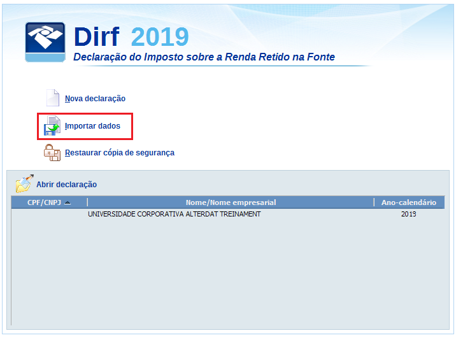Screen dimensions: 456x340
Task: Click the Abrir declaração label
Action: point(67,185)
